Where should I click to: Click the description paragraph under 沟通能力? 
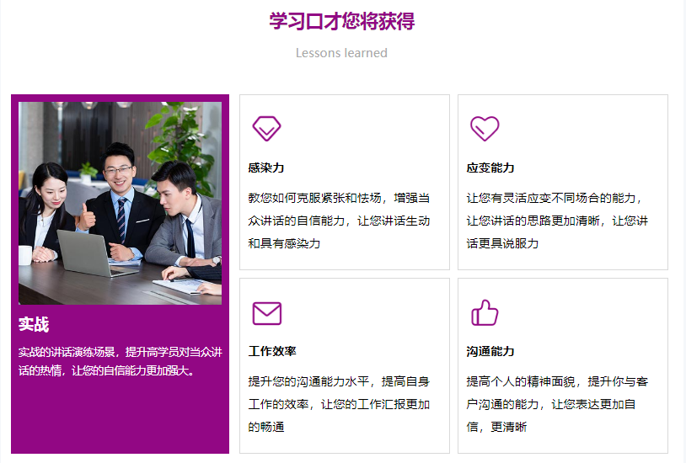pyautogui.click(x=557, y=404)
